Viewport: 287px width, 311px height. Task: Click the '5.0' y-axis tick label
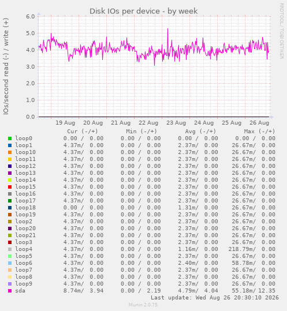(x=31, y=33)
